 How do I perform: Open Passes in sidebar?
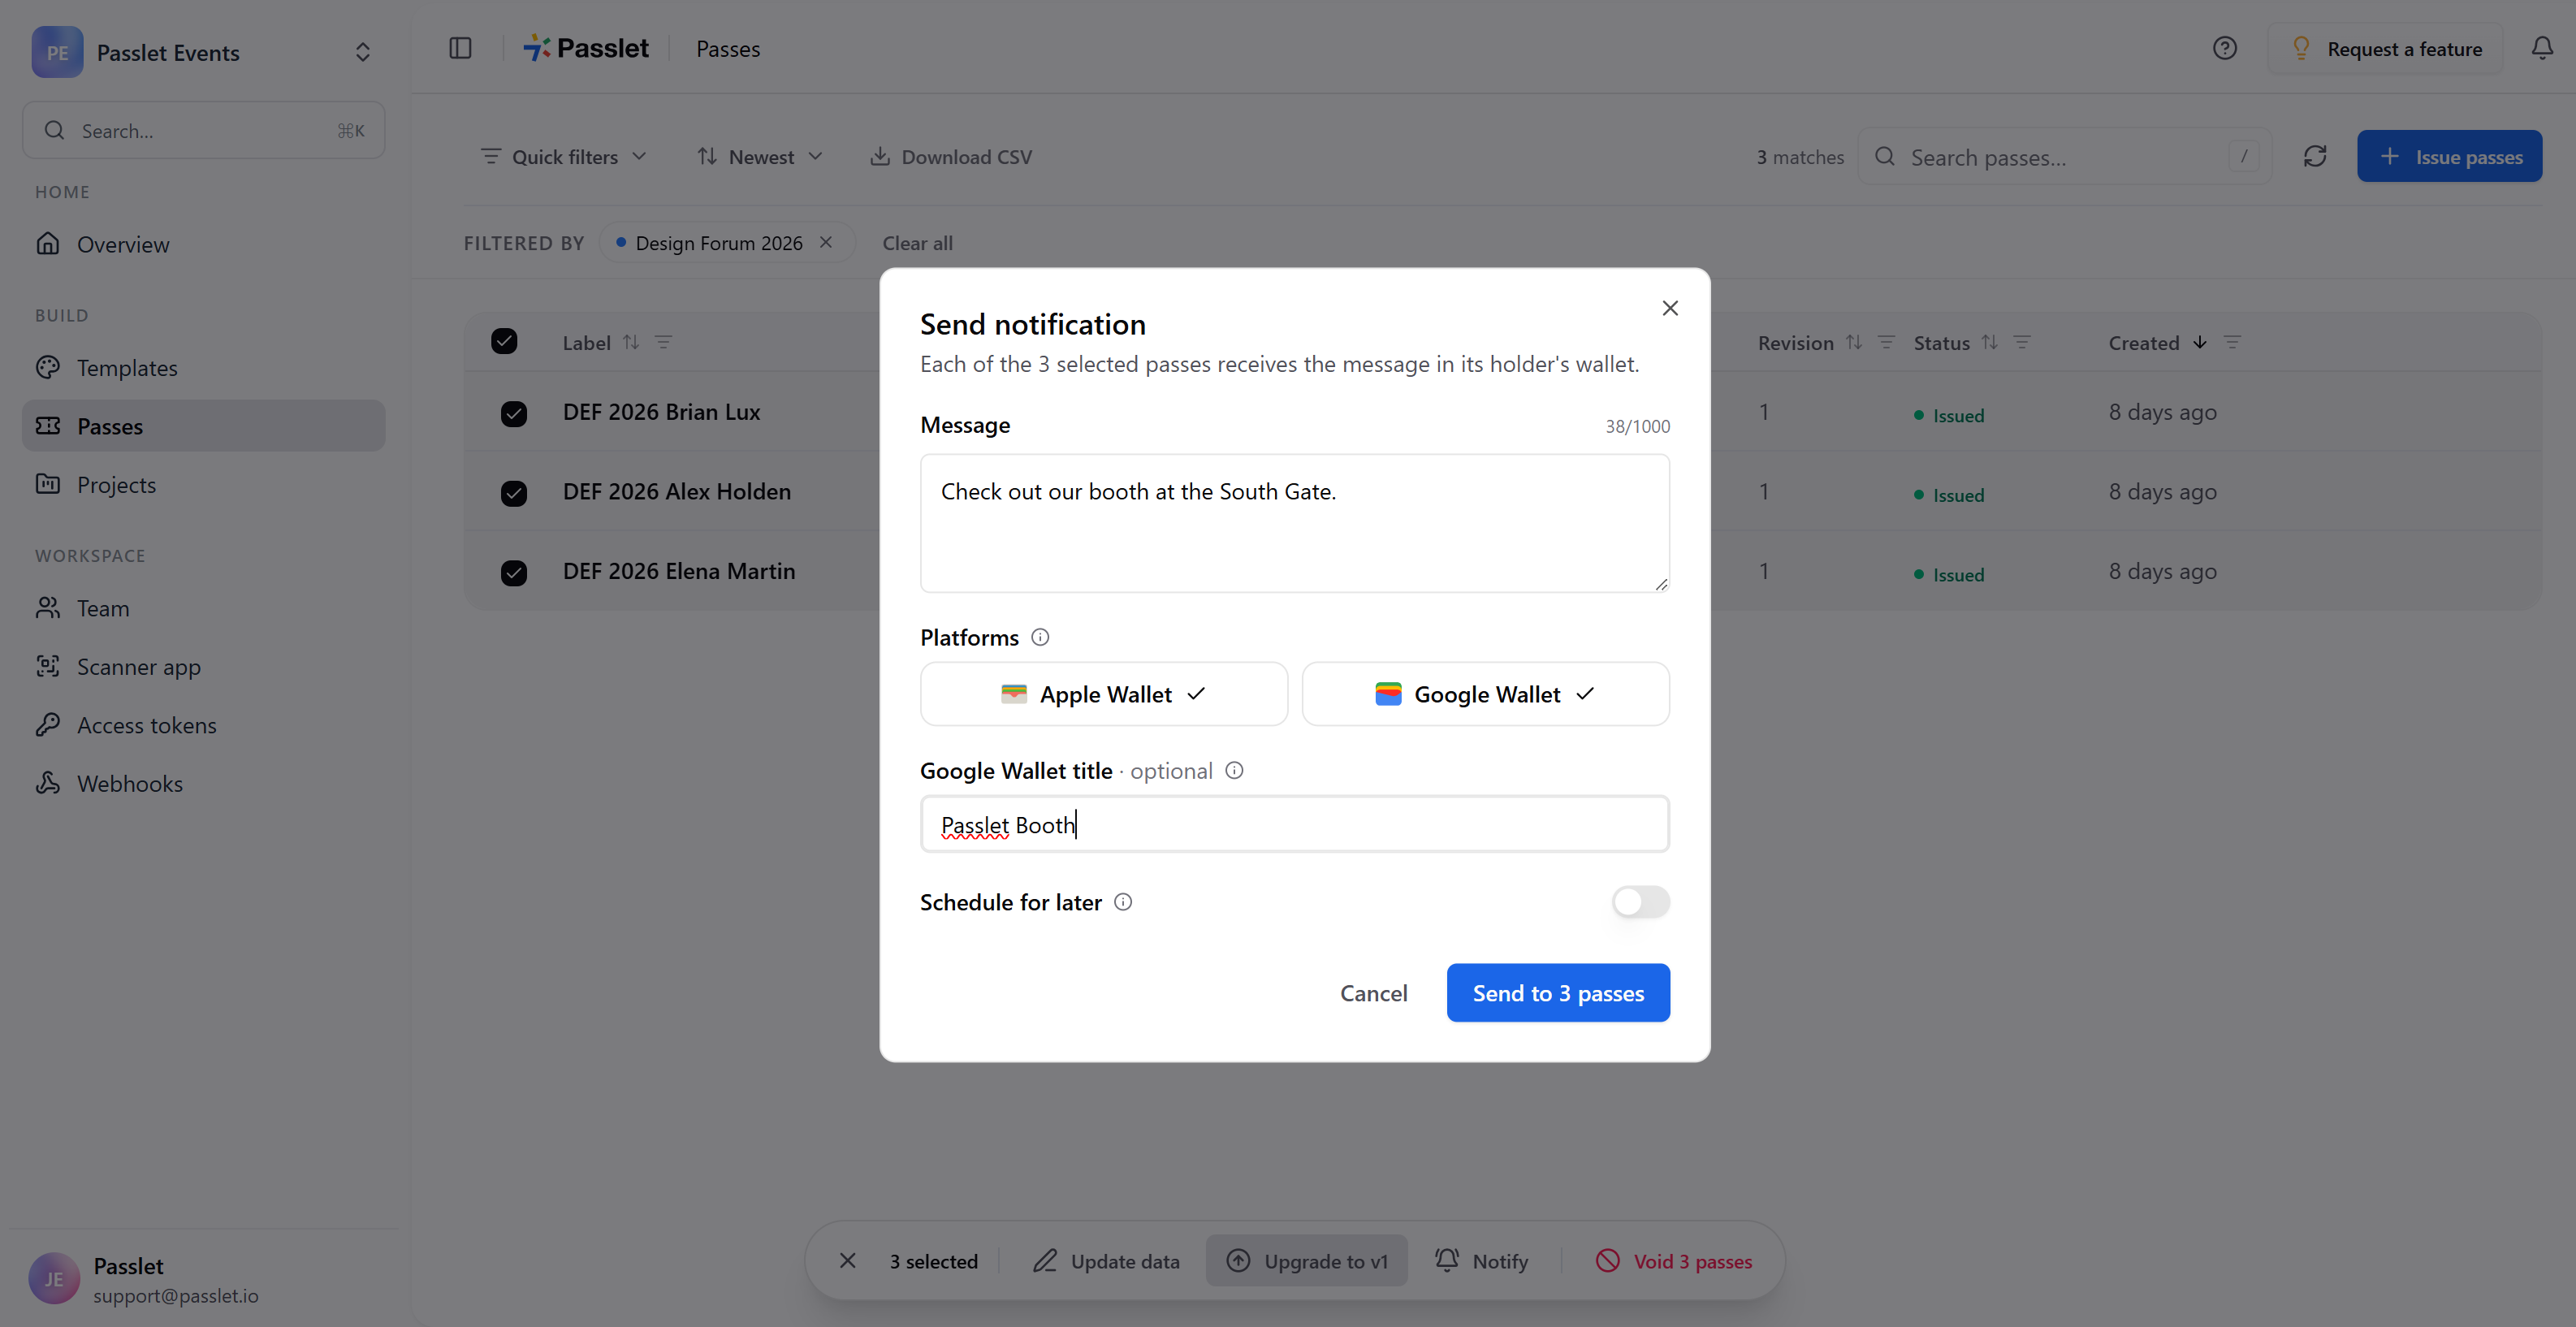[203, 426]
